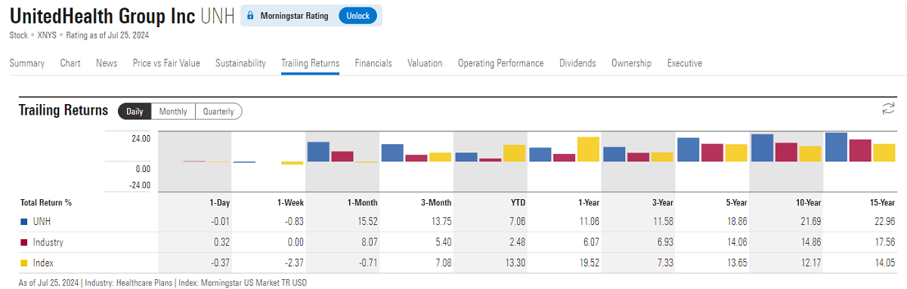Open the Price vs Fair Value tab
The height and width of the screenshot is (289, 907).
(x=166, y=63)
